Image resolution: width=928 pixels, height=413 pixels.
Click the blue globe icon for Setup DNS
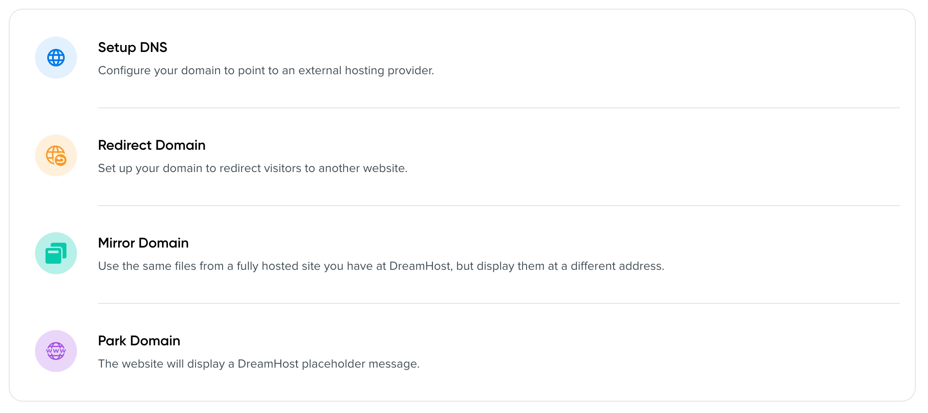(56, 57)
